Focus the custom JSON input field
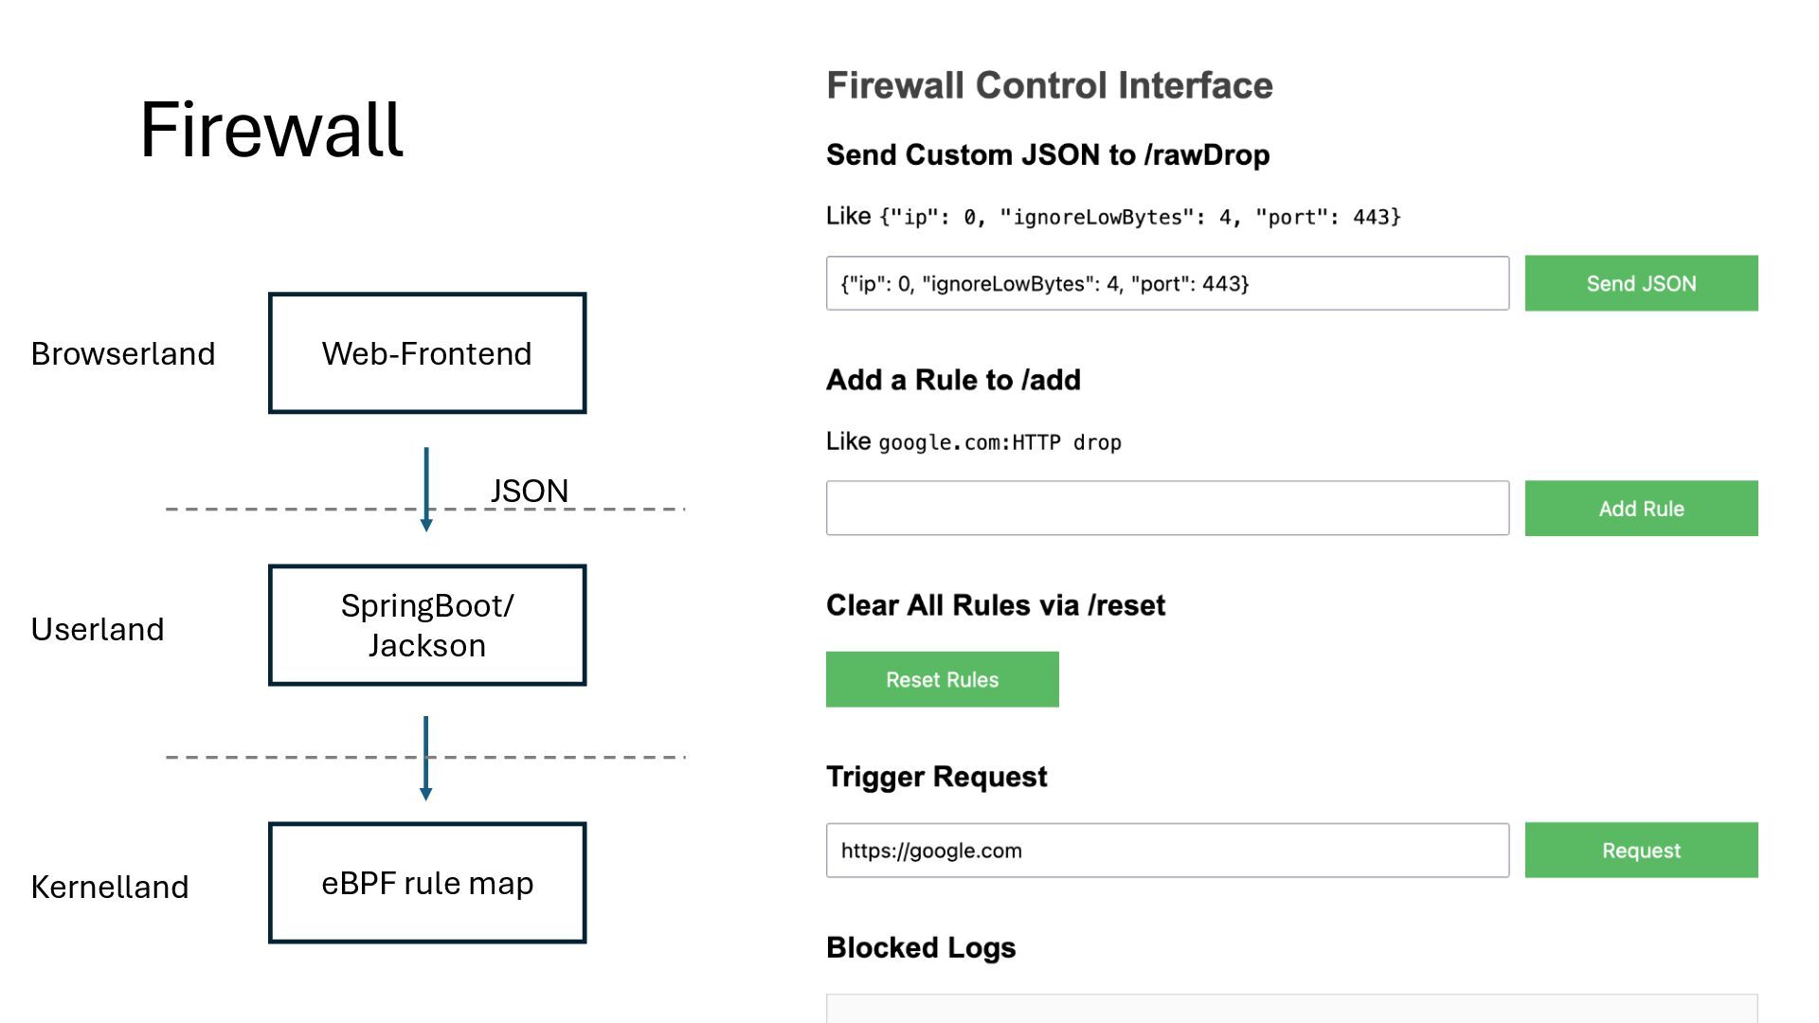This screenshot has width=1819, height=1023. click(x=1167, y=283)
